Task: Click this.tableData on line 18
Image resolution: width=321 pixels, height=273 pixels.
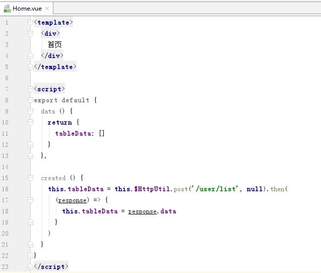Action: 90,211
